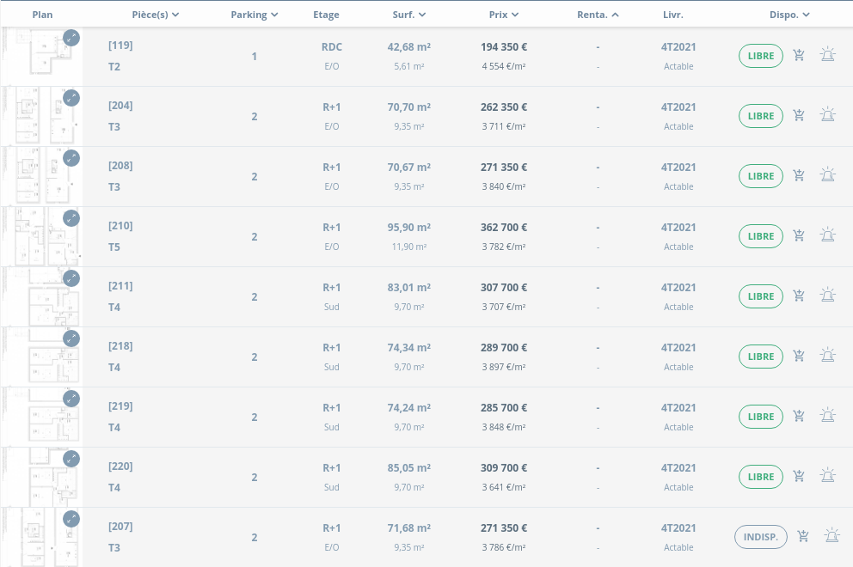
Task: Toggle sort on the Renta. column
Action: coord(598,15)
